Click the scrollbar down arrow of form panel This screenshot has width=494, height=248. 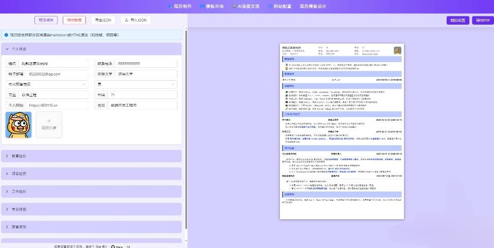click(x=186, y=241)
